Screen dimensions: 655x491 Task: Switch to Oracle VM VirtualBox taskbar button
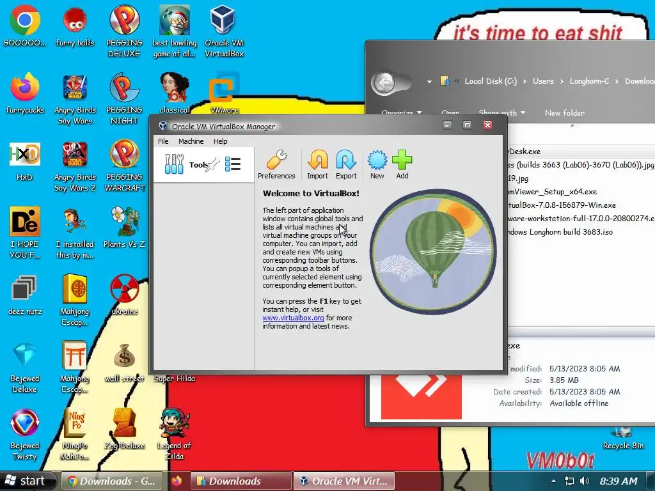[343, 481]
